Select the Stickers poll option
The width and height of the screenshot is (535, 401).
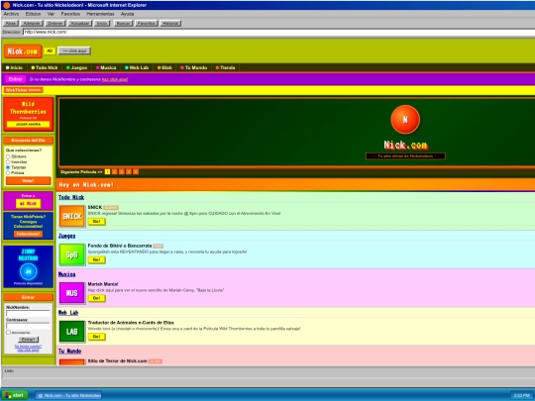(8, 156)
